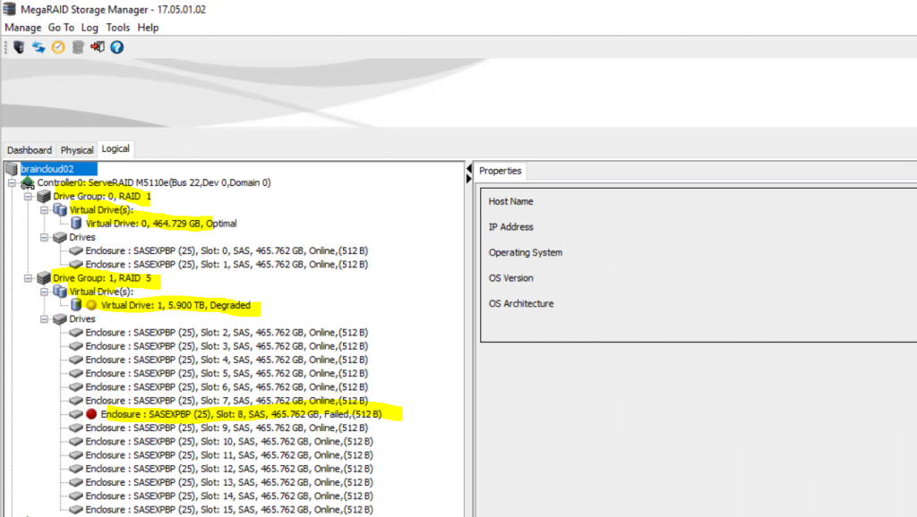Select the Slot 4 drive row

227,360
